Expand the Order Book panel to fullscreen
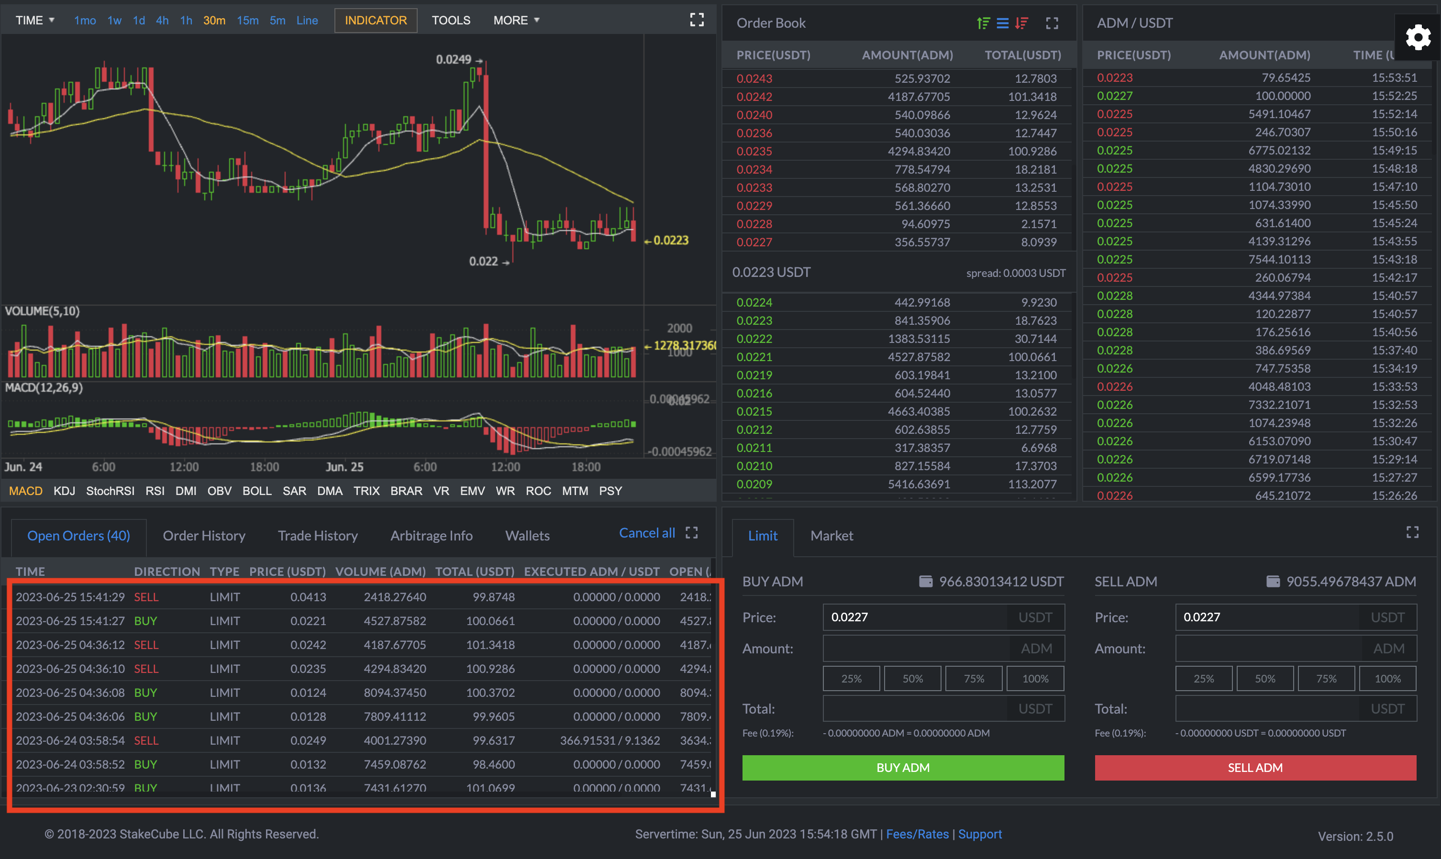Image resolution: width=1441 pixels, height=859 pixels. (1052, 23)
